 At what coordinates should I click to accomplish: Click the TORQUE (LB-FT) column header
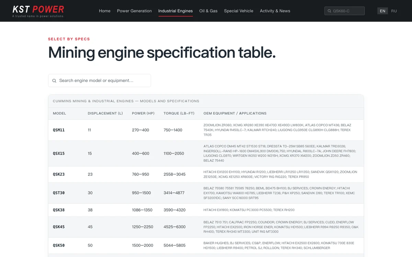(179, 113)
